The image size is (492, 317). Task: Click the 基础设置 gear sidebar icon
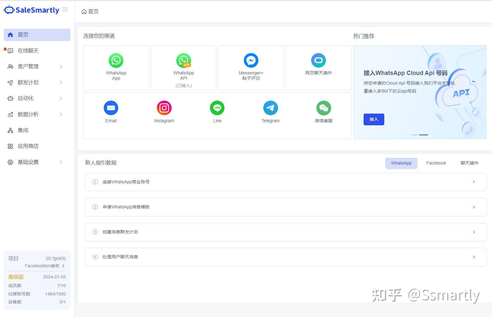pos(10,162)
